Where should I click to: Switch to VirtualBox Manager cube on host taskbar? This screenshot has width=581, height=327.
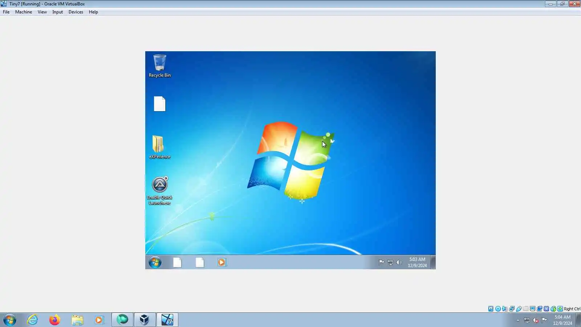[x=145, y=320]
